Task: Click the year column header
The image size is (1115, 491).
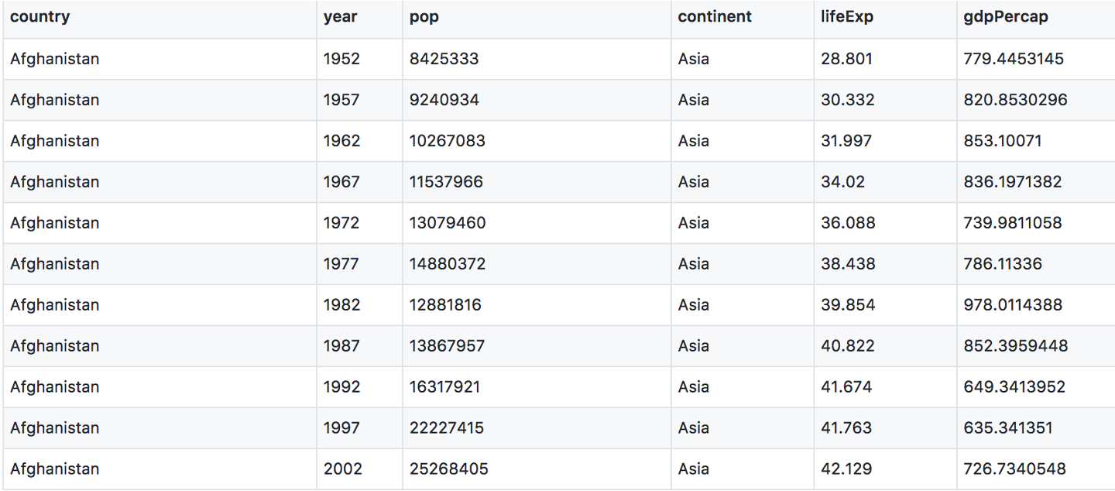Action: pyautogui.click(x=340, y=17)
